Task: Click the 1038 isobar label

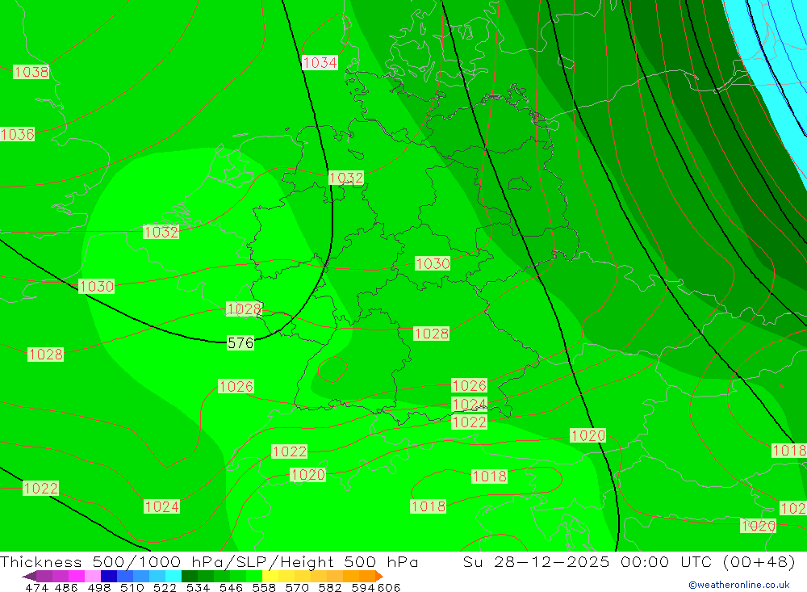Action: coord(31,72)
